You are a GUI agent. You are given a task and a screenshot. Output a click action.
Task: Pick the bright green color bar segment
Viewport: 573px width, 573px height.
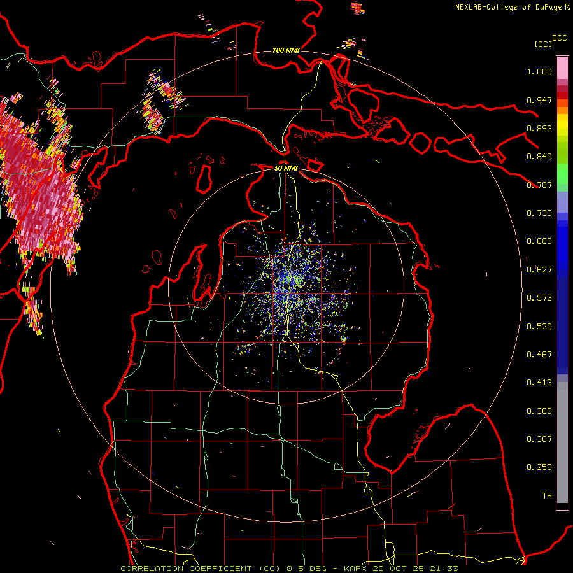coord(562,174)
